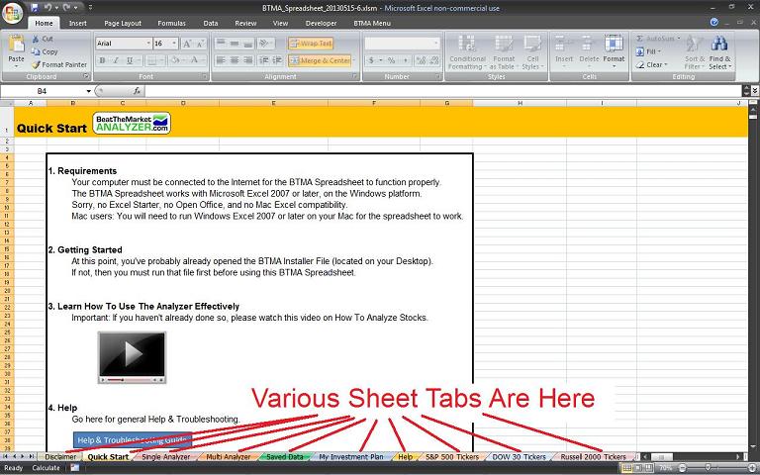Image resolution: width=760 pixels, height=475 pixels.
Task: Click the BeatTheMarket Analyzer.com logo
Action: coord(132,124)
